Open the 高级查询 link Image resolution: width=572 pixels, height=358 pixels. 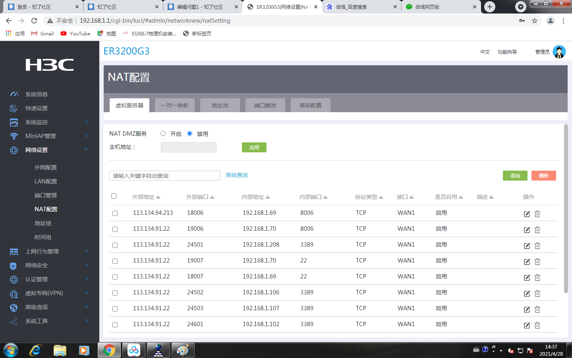[x=237, y=175]
